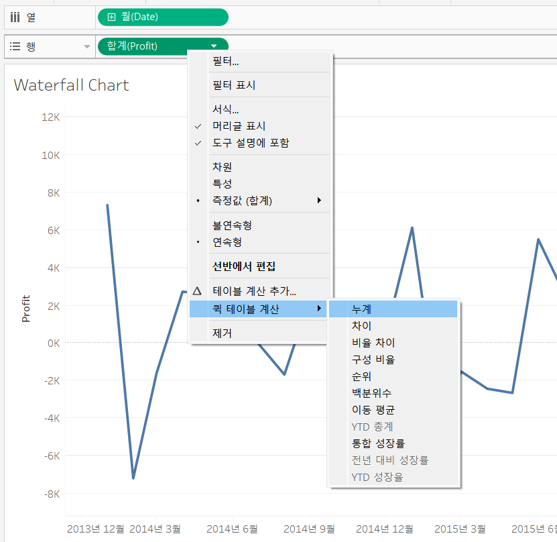
Task: Toggle 머리글 표시 checked option
Action: [260, 126]
